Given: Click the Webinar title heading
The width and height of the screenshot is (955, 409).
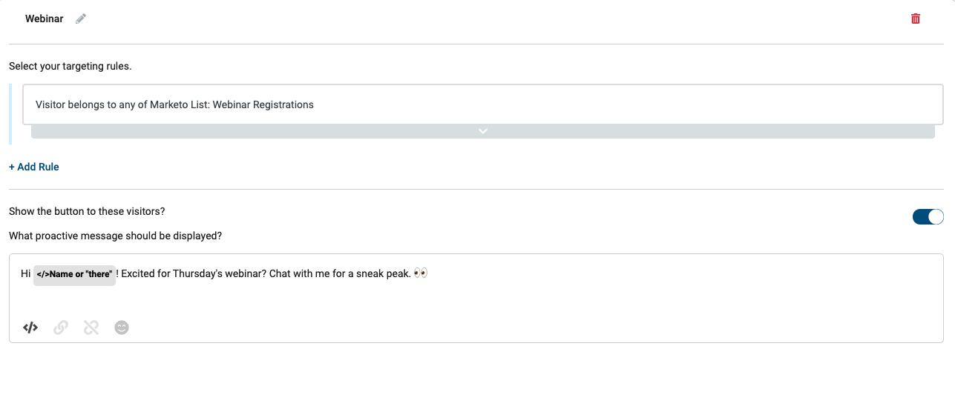Looking at the screenshot, I should coord(45,19).
